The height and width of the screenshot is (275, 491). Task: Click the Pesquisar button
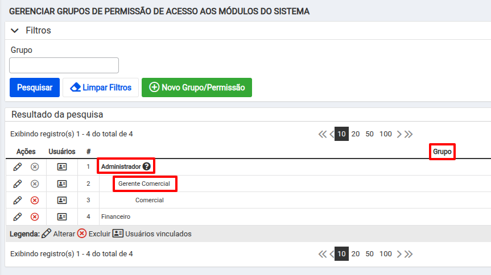(x=35, y=88)
